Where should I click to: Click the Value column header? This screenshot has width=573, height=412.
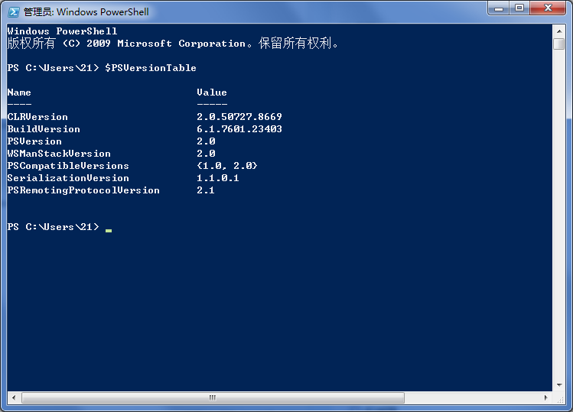pyautogui.click(x=212, y=92)
